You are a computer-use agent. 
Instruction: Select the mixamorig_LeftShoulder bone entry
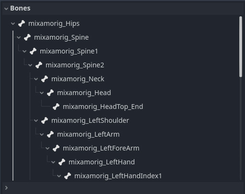(x=90, y=120)
